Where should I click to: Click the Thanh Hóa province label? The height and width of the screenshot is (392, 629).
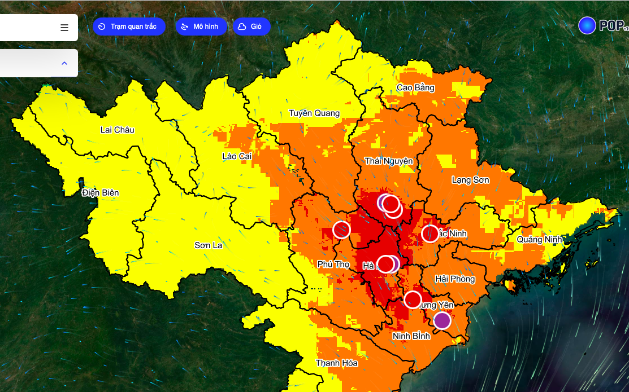click(x=336, y=363)
